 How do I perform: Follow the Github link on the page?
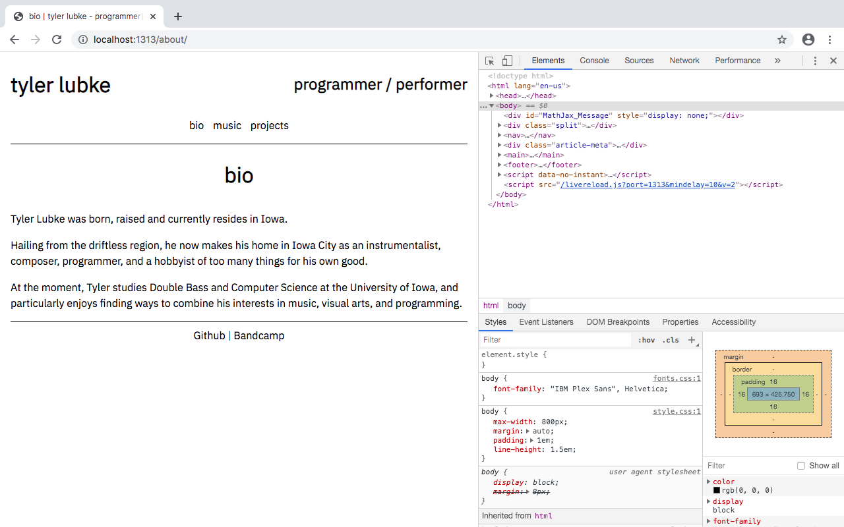pyautogui.click(x=209, y=335)
